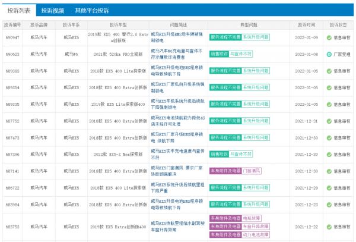Switch to the 投诉视频 tab
This screenshot has width=356, height=242.
(52, 10)
